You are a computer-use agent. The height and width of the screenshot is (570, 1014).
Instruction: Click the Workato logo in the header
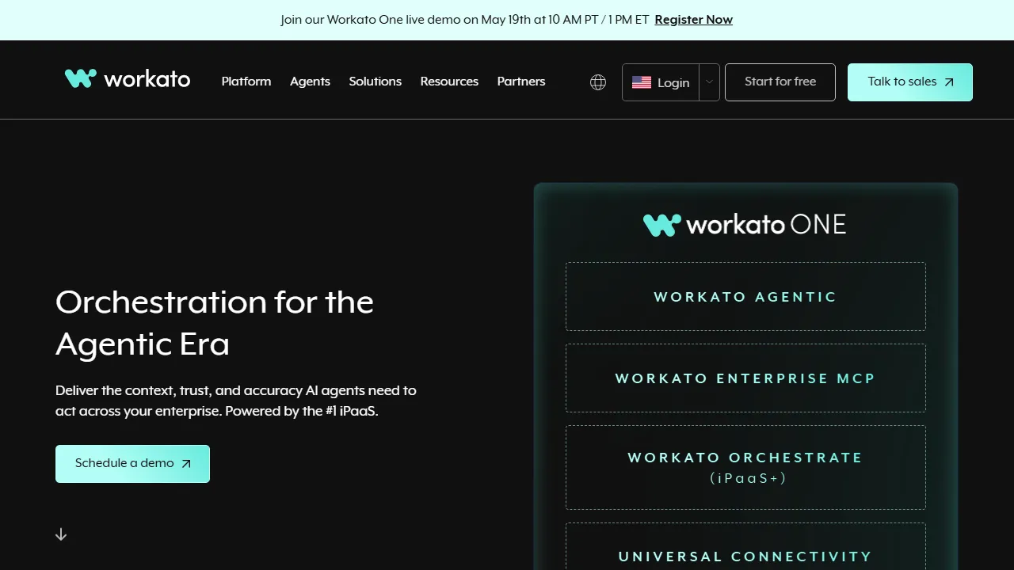point(128,78)
